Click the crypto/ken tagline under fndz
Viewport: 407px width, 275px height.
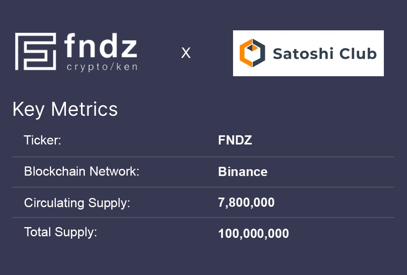coord(102,66)
